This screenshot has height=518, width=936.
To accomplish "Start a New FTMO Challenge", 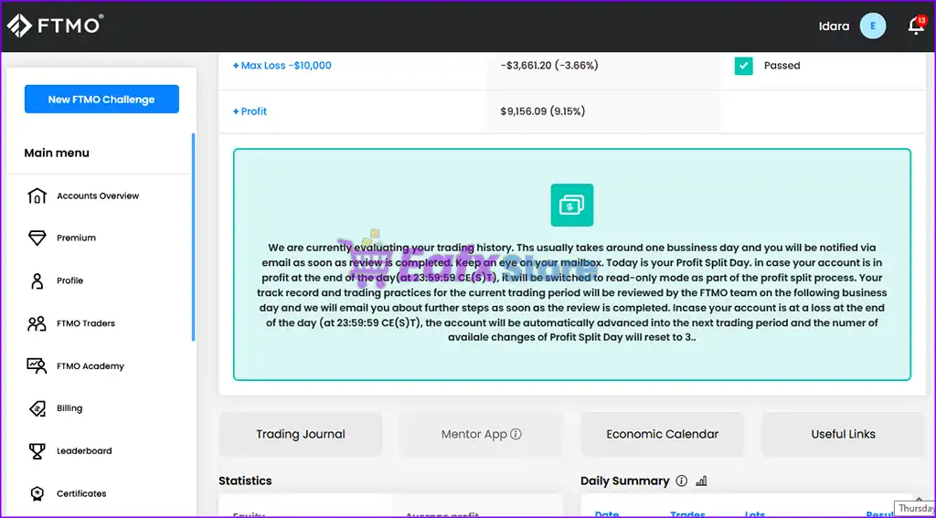I will point(101,99).
